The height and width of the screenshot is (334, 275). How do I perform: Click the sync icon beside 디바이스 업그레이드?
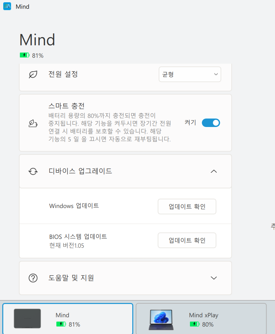pos(33,171)
